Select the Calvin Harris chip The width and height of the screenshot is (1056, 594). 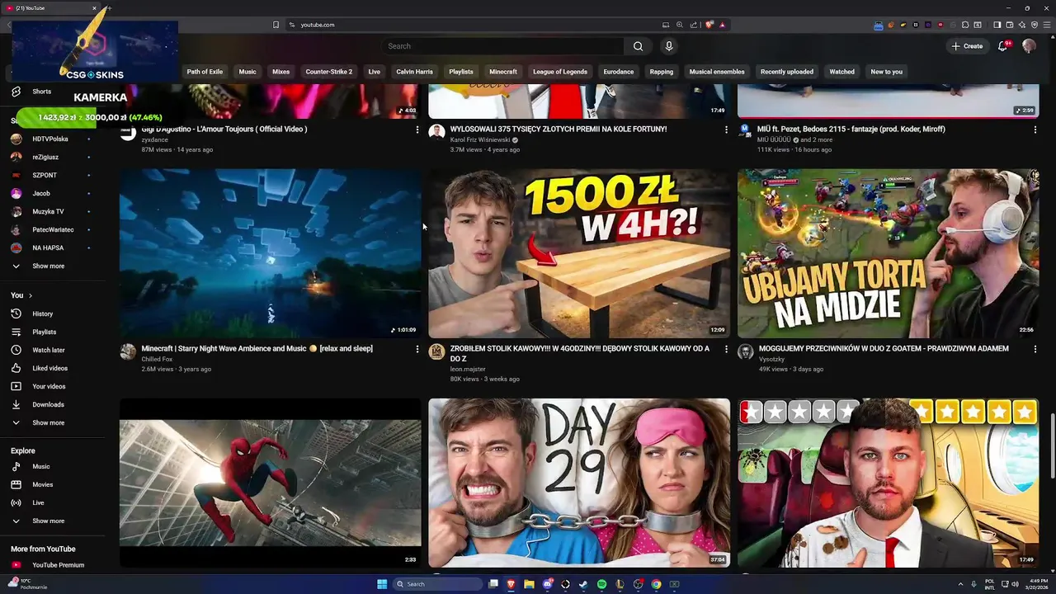point(414,72)
